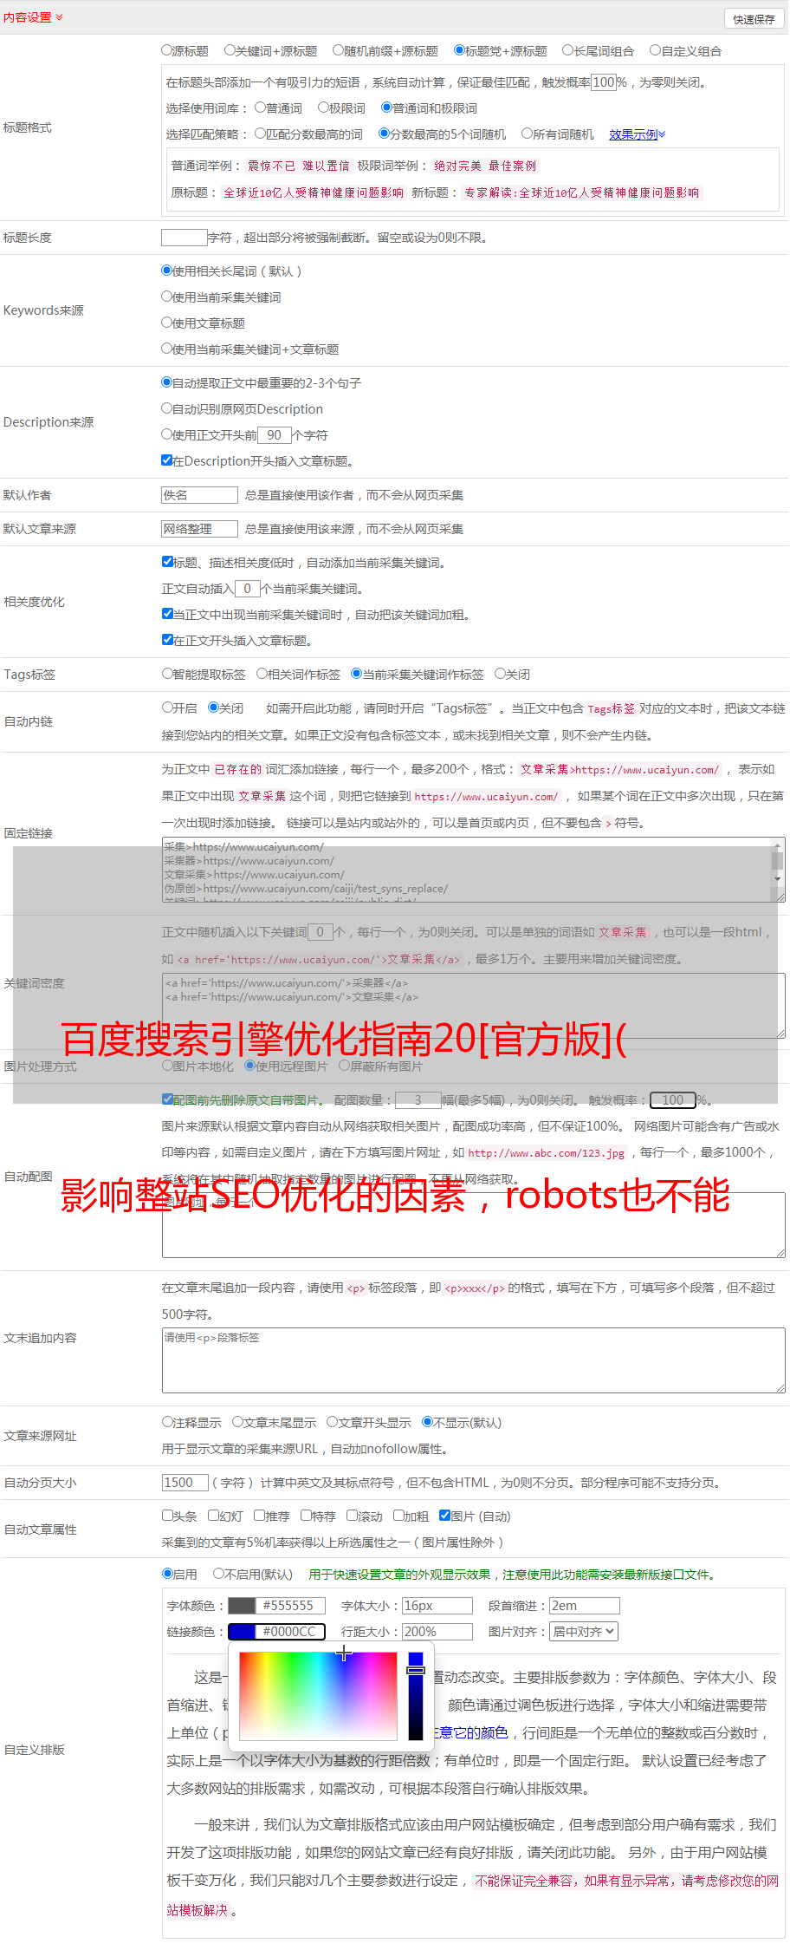Select 自定义组合 title format
The image size is (790, 1950).
click(656, 50)
